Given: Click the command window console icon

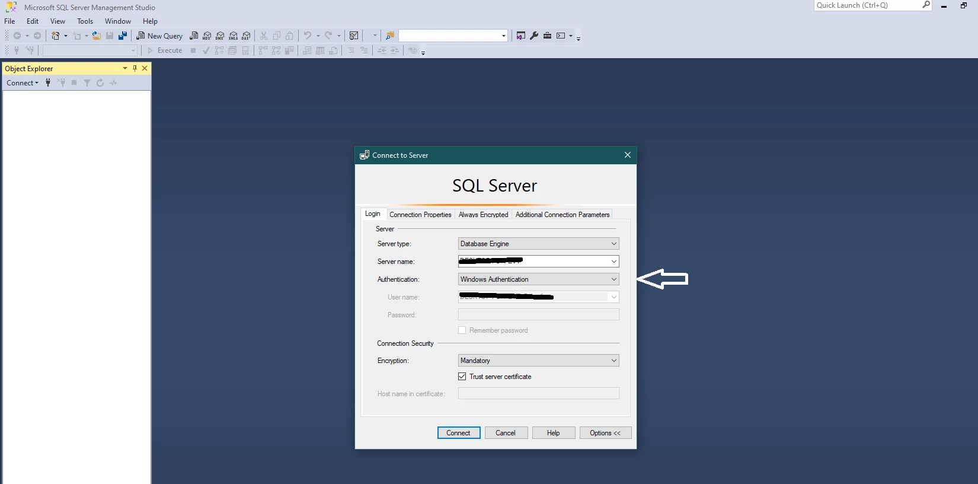Looking at the screenshot, I should coord(561,36).
